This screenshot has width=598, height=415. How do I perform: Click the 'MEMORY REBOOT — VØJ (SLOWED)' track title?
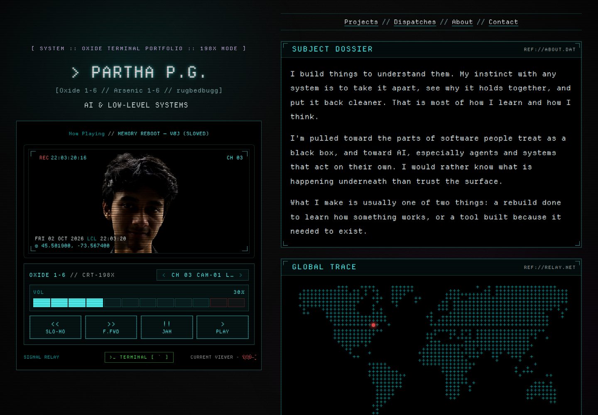click(163, 134)
